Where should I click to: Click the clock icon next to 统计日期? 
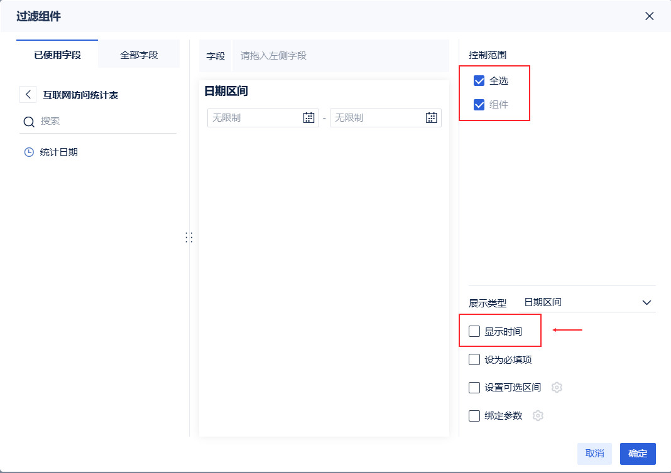click(29, 152)
